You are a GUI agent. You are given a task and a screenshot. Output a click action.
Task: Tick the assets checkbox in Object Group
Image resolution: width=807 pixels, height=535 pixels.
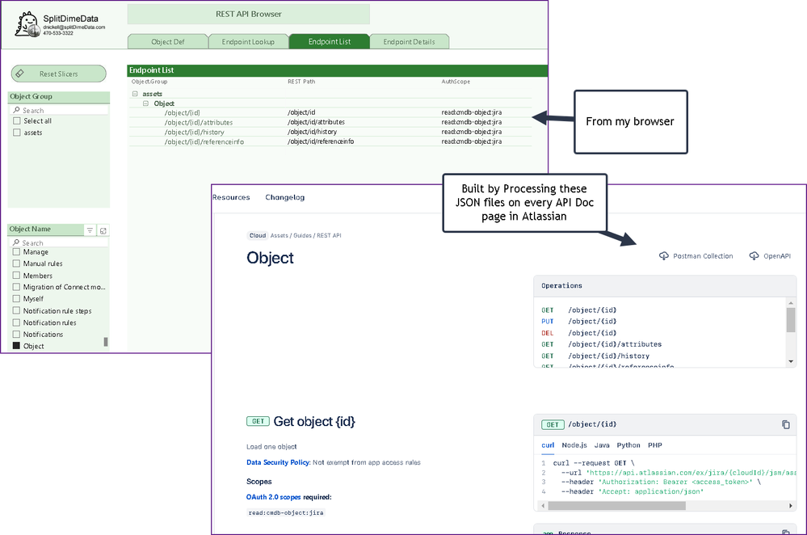coord(17,133)
